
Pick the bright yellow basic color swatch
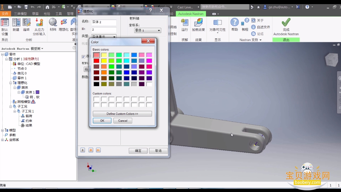[x=104, y=61]
